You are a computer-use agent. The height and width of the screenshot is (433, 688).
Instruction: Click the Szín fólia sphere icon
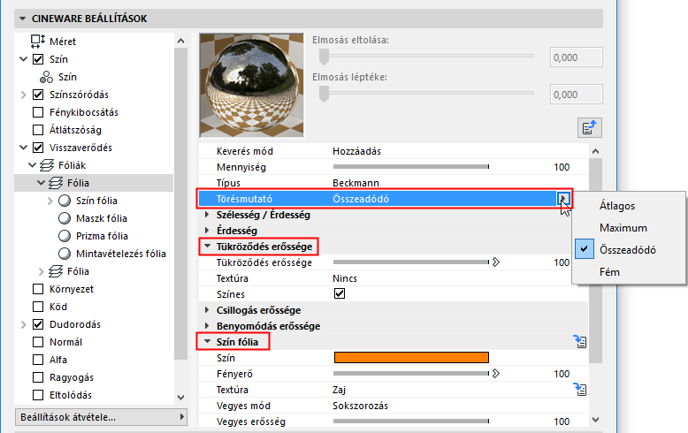(x=65, y=201)
